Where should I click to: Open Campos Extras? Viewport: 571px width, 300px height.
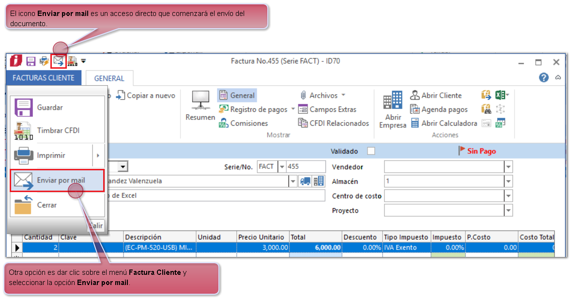click(x=327, y=109)
